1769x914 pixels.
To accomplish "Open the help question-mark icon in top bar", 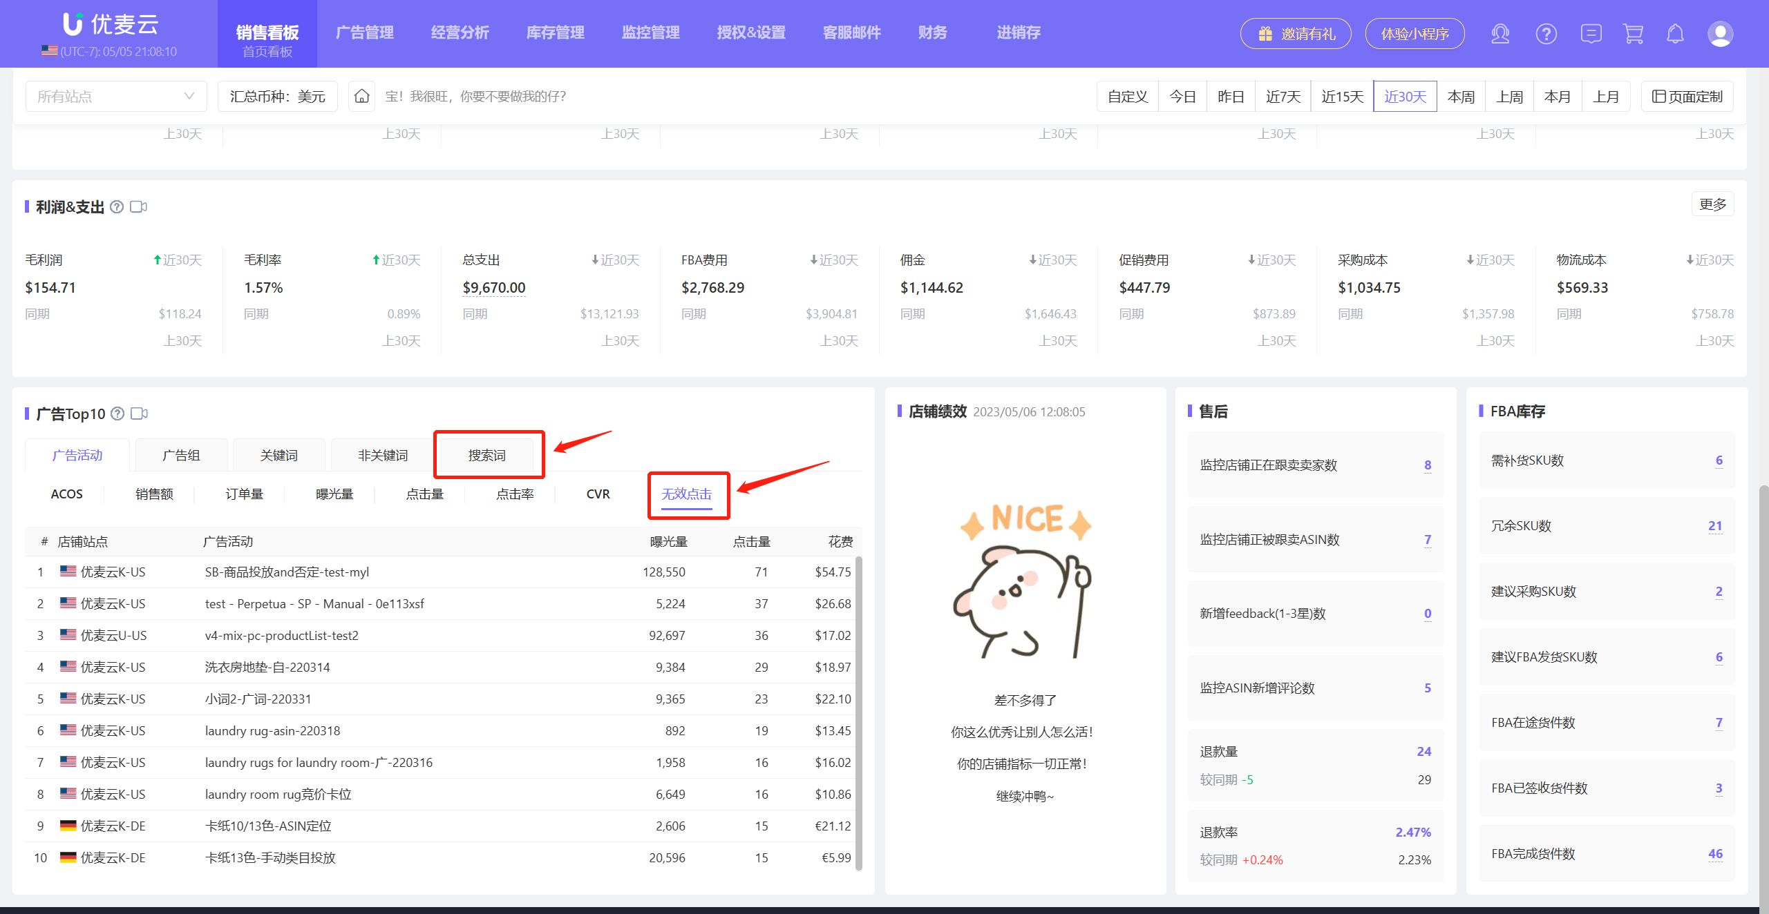I will 1546,33.
